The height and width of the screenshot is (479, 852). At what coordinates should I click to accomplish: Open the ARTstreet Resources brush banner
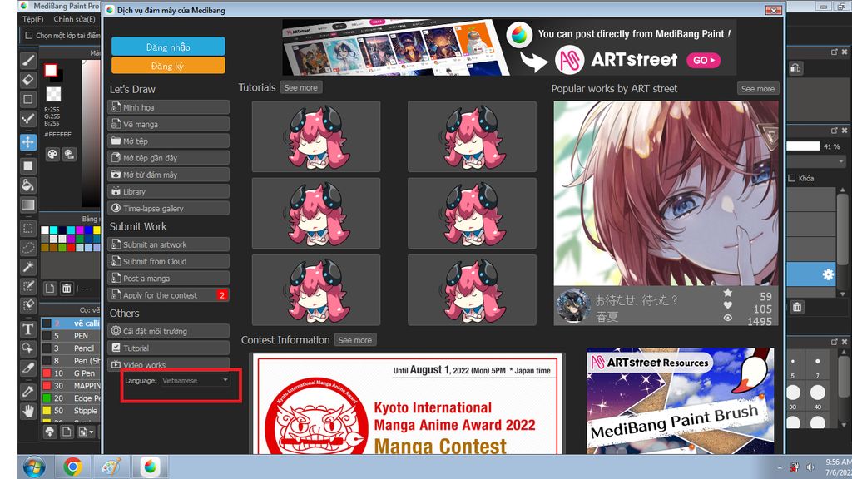coord(681,401)
